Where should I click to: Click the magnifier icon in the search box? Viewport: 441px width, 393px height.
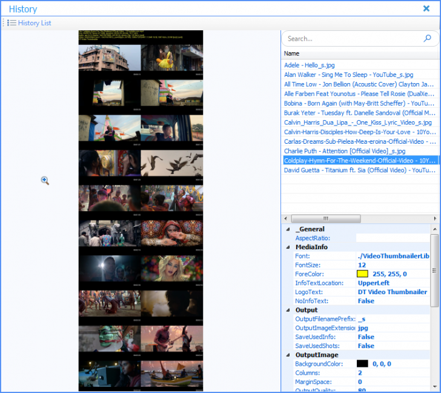[x=428, y=38]
